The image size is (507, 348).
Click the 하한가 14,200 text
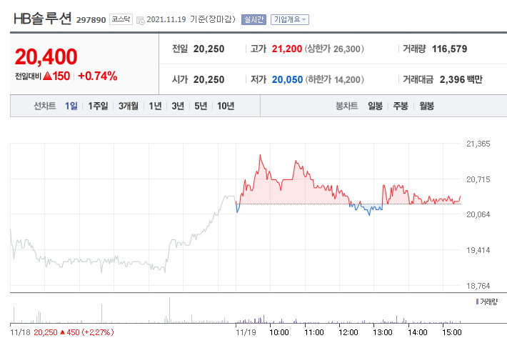coord(335,79)
